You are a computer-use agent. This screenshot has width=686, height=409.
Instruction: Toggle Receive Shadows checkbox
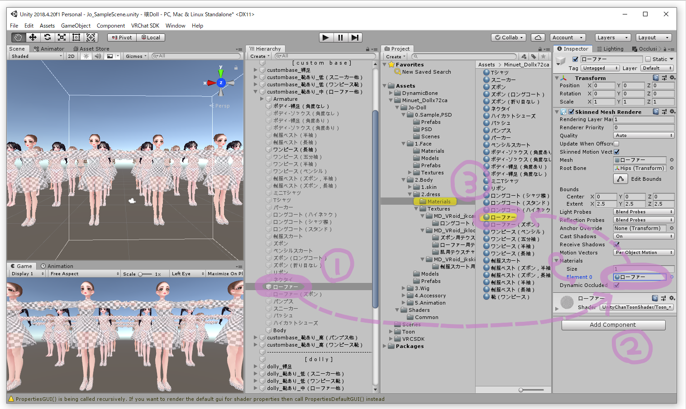[616, 244]
